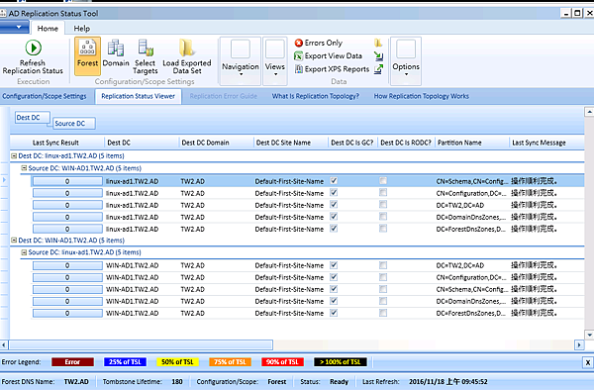Sort by Dest DC Domain column

pos(216,143)
